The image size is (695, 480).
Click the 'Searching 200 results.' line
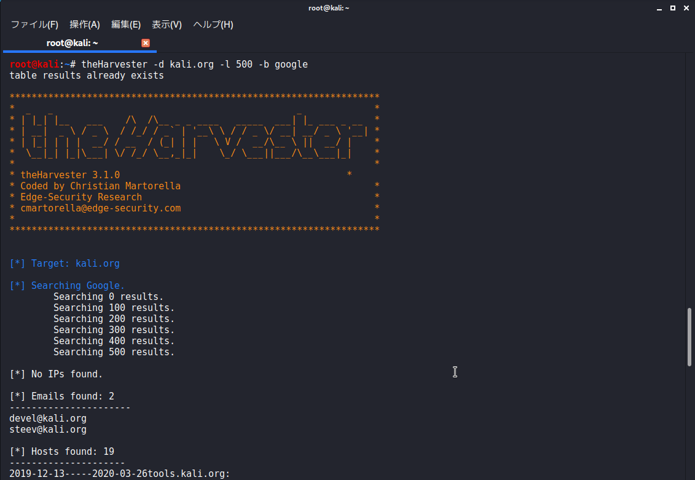click(114, 319)
